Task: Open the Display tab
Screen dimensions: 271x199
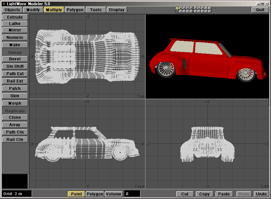Action: [x=117, y=10]
